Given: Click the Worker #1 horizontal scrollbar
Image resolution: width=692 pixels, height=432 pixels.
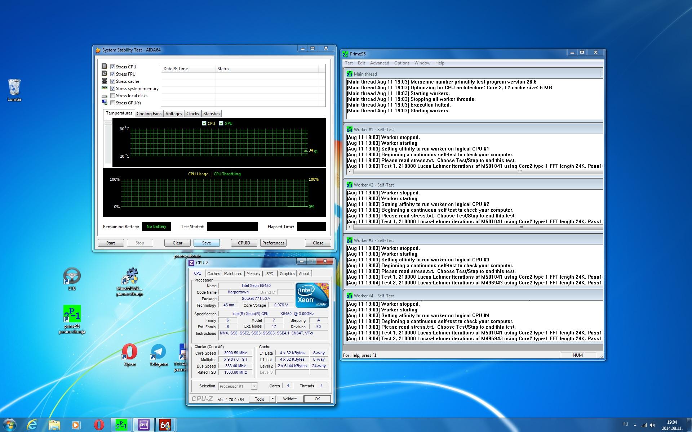Looking at the screenshot, I should (475, 172).
